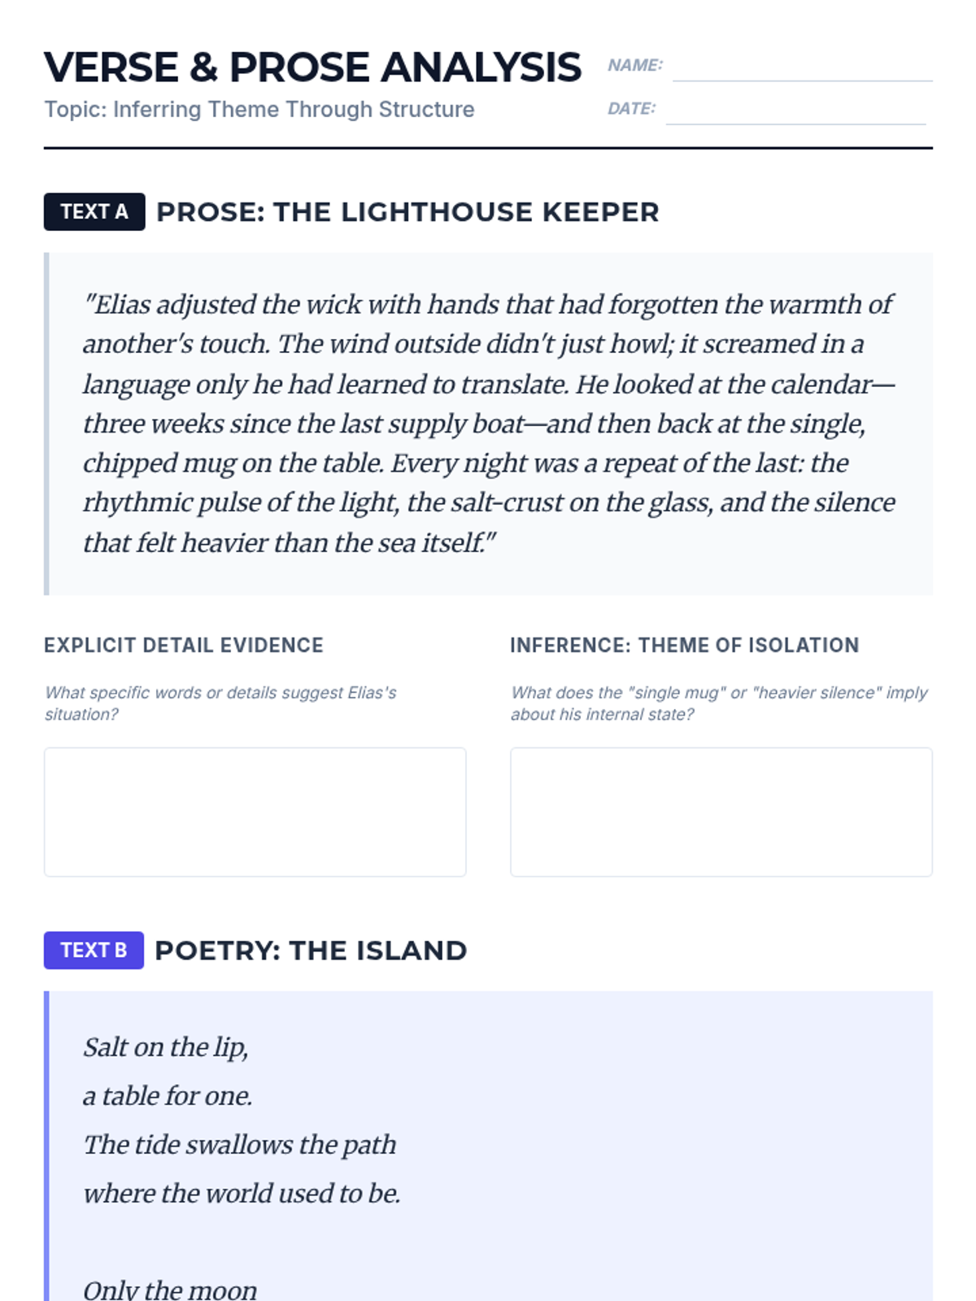976x1301 pixels.
Task: Click the Name input line
Action: (802, 68)
